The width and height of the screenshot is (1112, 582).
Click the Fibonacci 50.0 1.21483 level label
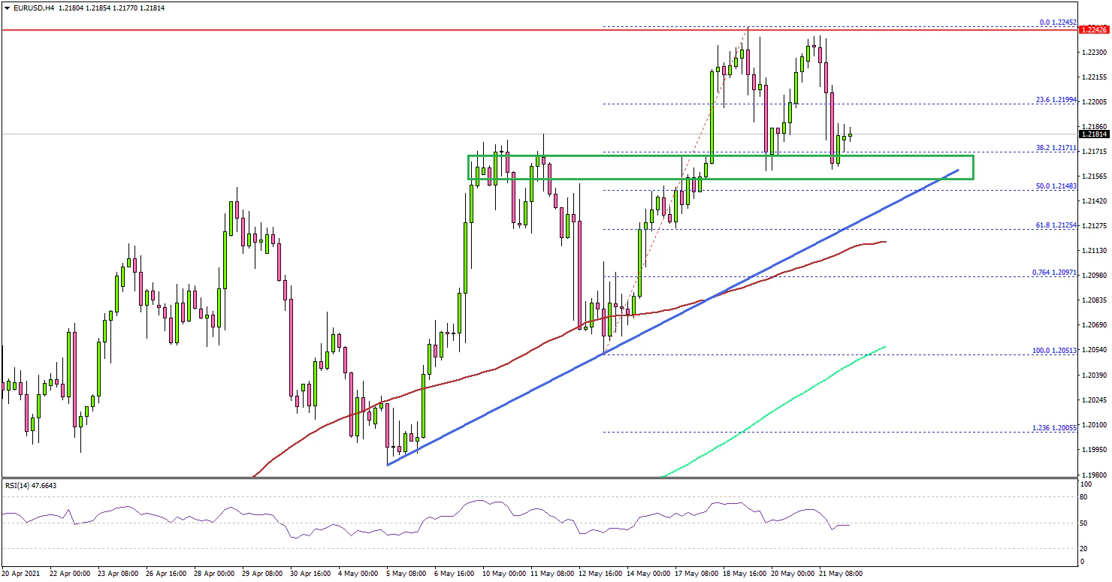[x=1055, y=185]
